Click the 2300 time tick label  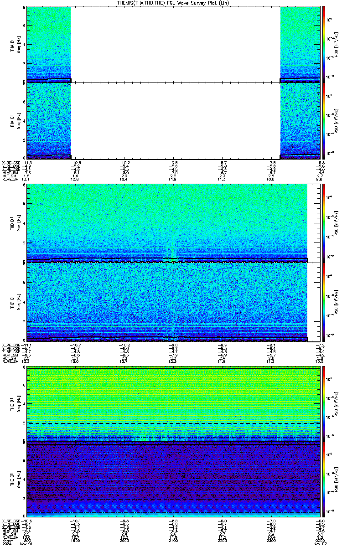tap(271, 541)
